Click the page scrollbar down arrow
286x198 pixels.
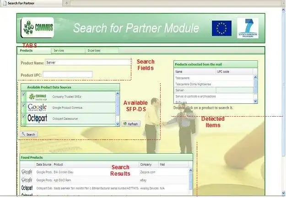[x=284, y=193]
